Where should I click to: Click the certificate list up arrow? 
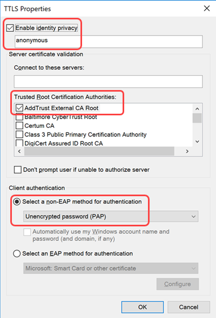point(197,109)
